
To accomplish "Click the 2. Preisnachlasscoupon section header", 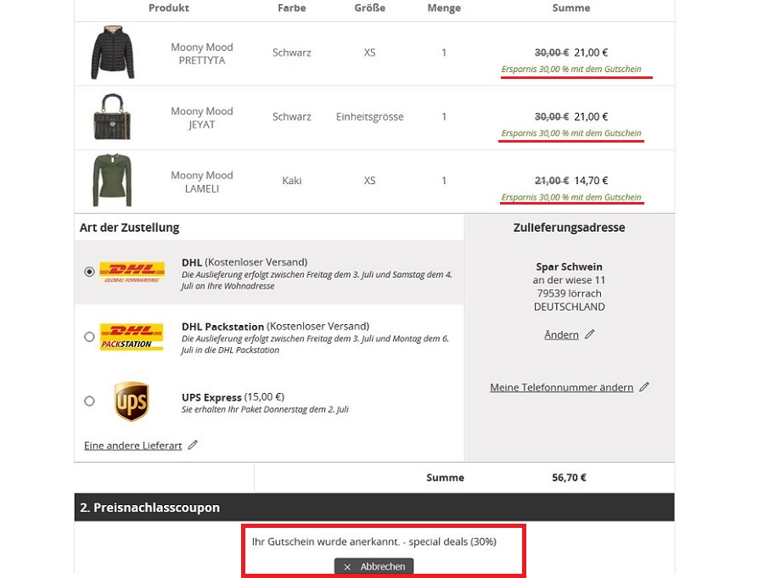I will tap(374, 508).
